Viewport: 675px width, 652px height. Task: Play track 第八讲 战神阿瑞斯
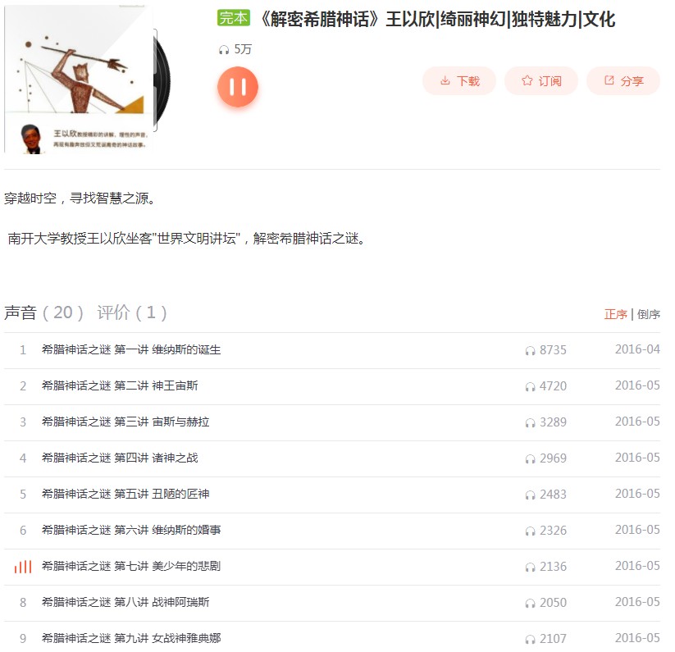coord(125,603)
